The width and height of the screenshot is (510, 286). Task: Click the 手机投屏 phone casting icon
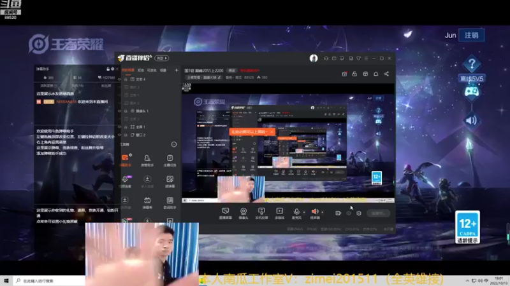click(261, 211)
